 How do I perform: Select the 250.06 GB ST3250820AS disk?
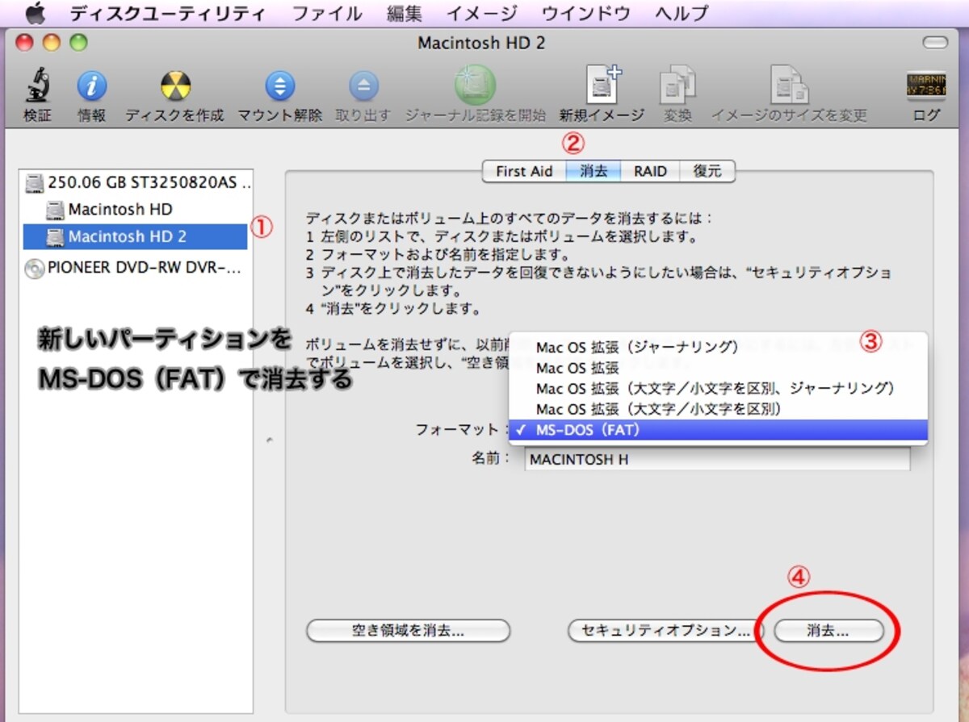(x=138, y=182)
